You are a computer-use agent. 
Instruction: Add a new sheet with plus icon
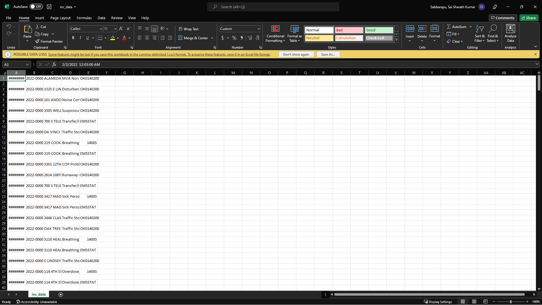(61, 295)
